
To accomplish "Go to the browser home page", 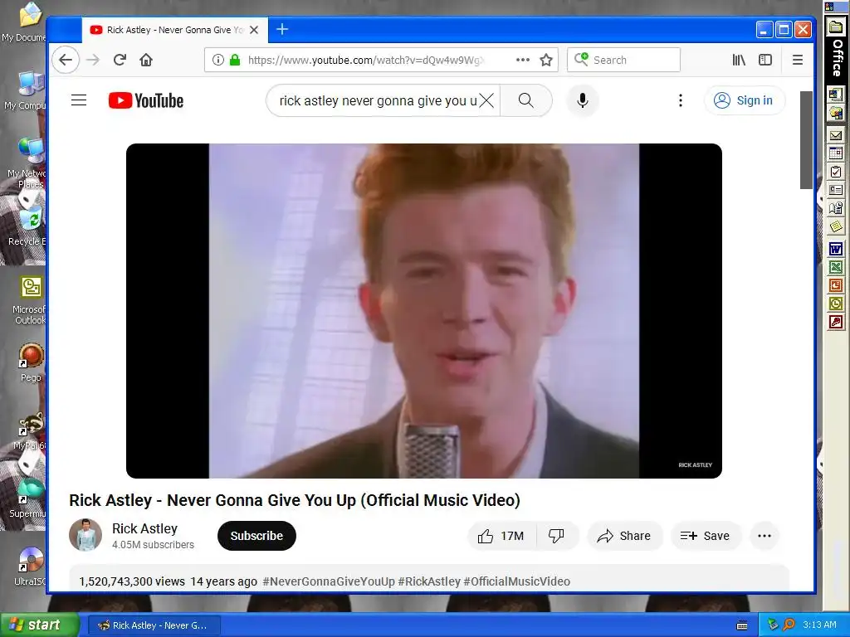I will tap(146, 60).
